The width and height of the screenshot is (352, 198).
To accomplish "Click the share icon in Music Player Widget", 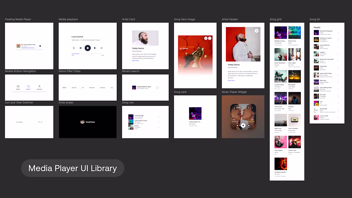I will [249, 108].
